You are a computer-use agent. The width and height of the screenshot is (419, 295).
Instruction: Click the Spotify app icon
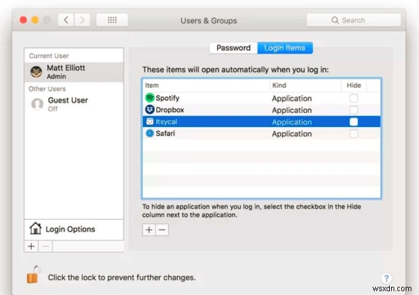[x=150, y=98]
